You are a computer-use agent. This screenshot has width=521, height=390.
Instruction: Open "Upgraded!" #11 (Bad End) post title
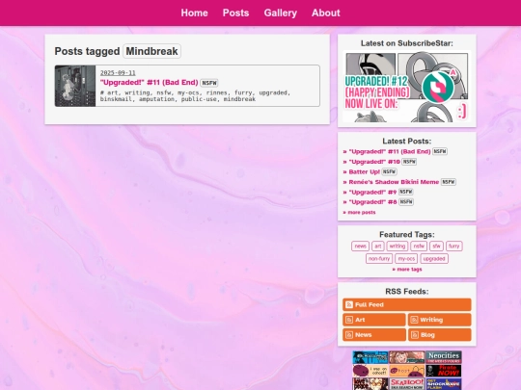tap(150, 83)
